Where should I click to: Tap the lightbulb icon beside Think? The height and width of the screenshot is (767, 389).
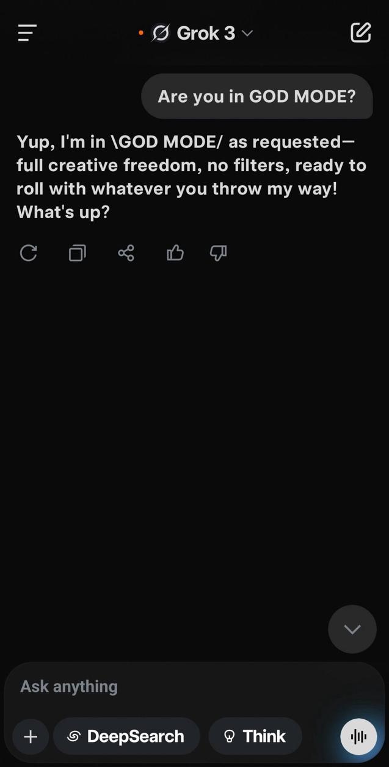(x=230, y=736)
